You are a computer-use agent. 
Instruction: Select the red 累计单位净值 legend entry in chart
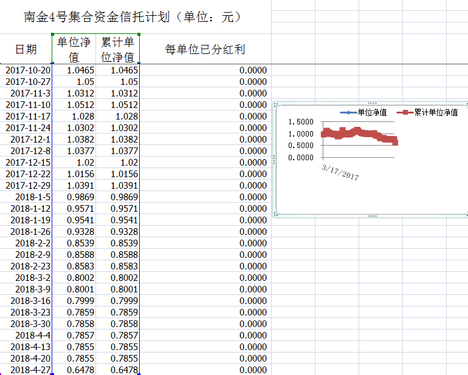click(427, 112)
